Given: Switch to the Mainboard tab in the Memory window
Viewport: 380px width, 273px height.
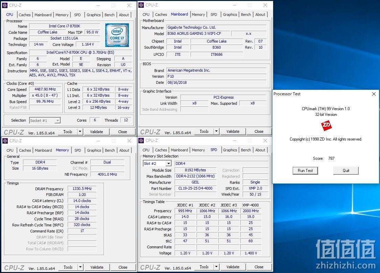Looking at the screenshot, I should (43, 150).
